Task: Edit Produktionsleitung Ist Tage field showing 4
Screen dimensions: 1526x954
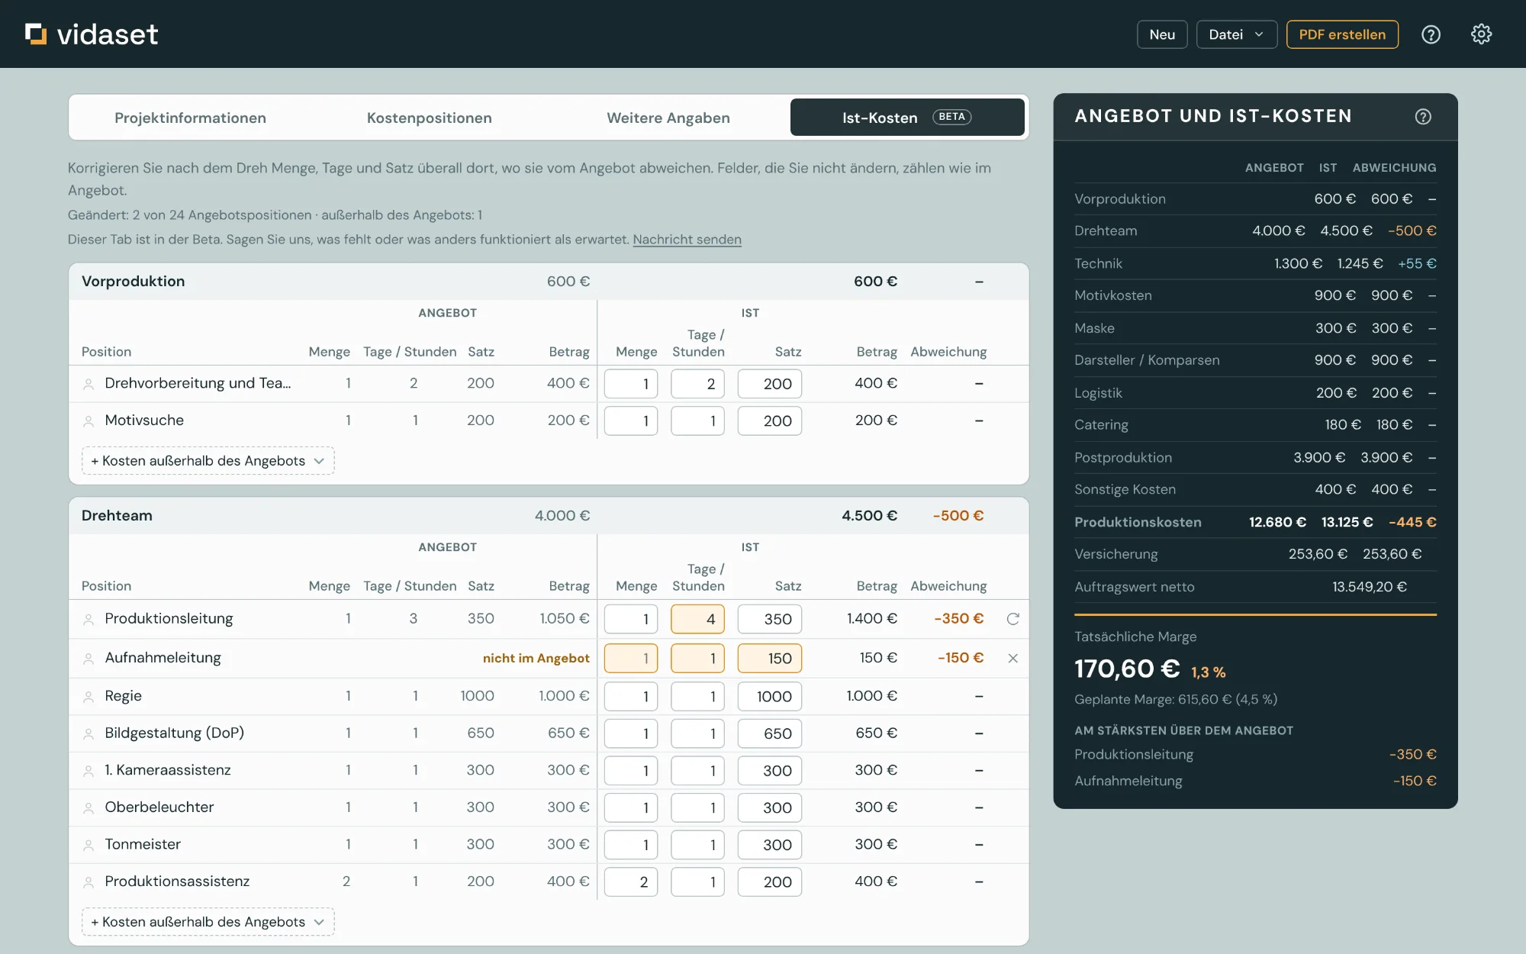Action: coord(697,619)
